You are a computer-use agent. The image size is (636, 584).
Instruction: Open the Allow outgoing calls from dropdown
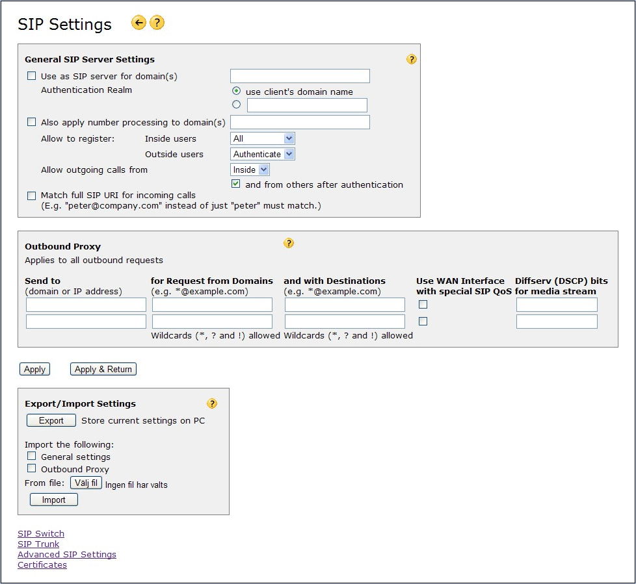(x=250, y=170)
